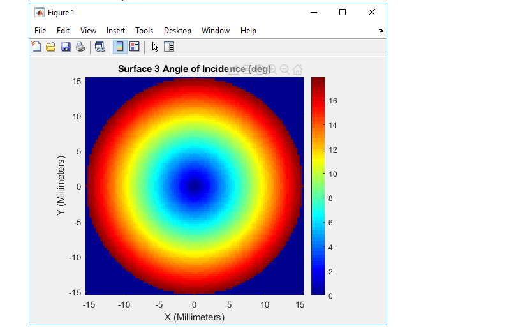516x328 pixels.
Task: Click the Open File folder icon
Action: pyautogui.click(x=51, y=47)
